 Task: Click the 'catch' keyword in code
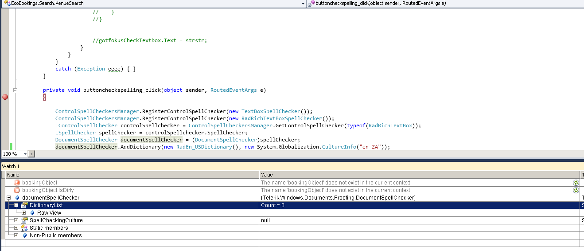coord(63,69)
